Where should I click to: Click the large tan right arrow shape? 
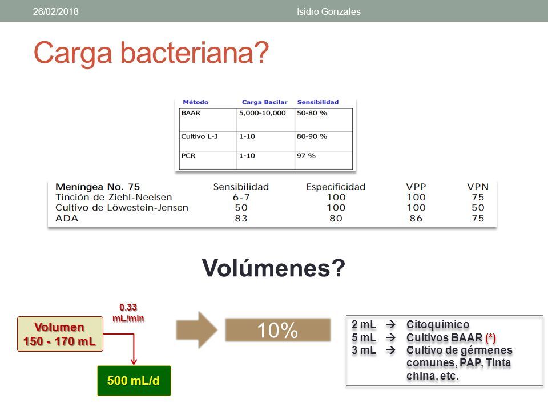point(196,330)
